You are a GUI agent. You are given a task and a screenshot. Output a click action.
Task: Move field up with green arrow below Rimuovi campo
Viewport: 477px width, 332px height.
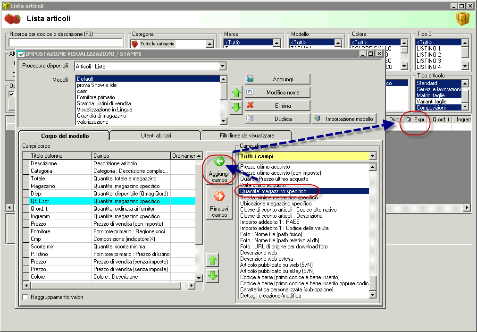click(x=213, y=260)
